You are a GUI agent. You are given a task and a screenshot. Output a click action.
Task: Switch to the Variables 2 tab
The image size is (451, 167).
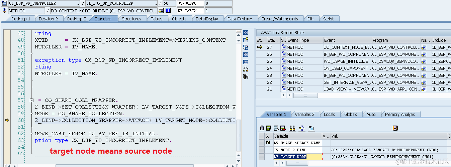[304, 114]
